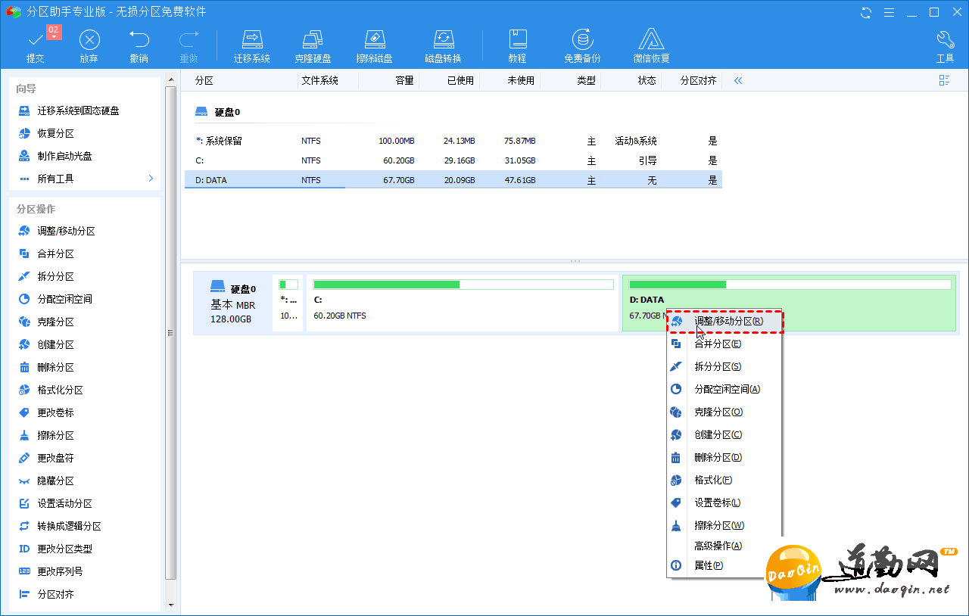Click the small system reserved partition block
The width and height of the screenshot is (969, 616).
(x=288, y=303)
